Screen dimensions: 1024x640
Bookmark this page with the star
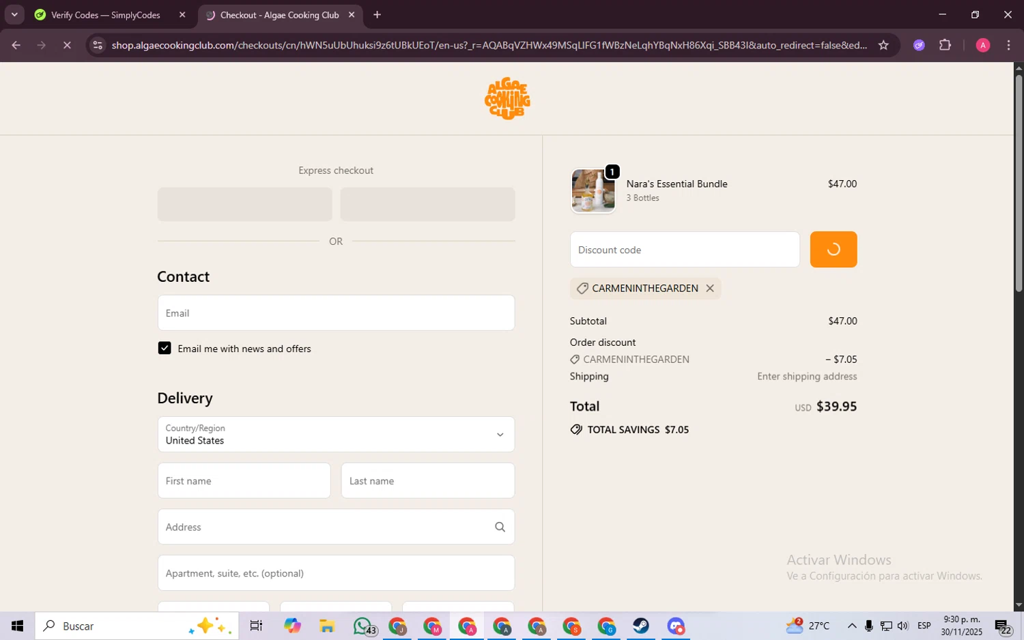pyautogui.click(x=883, y=45)
